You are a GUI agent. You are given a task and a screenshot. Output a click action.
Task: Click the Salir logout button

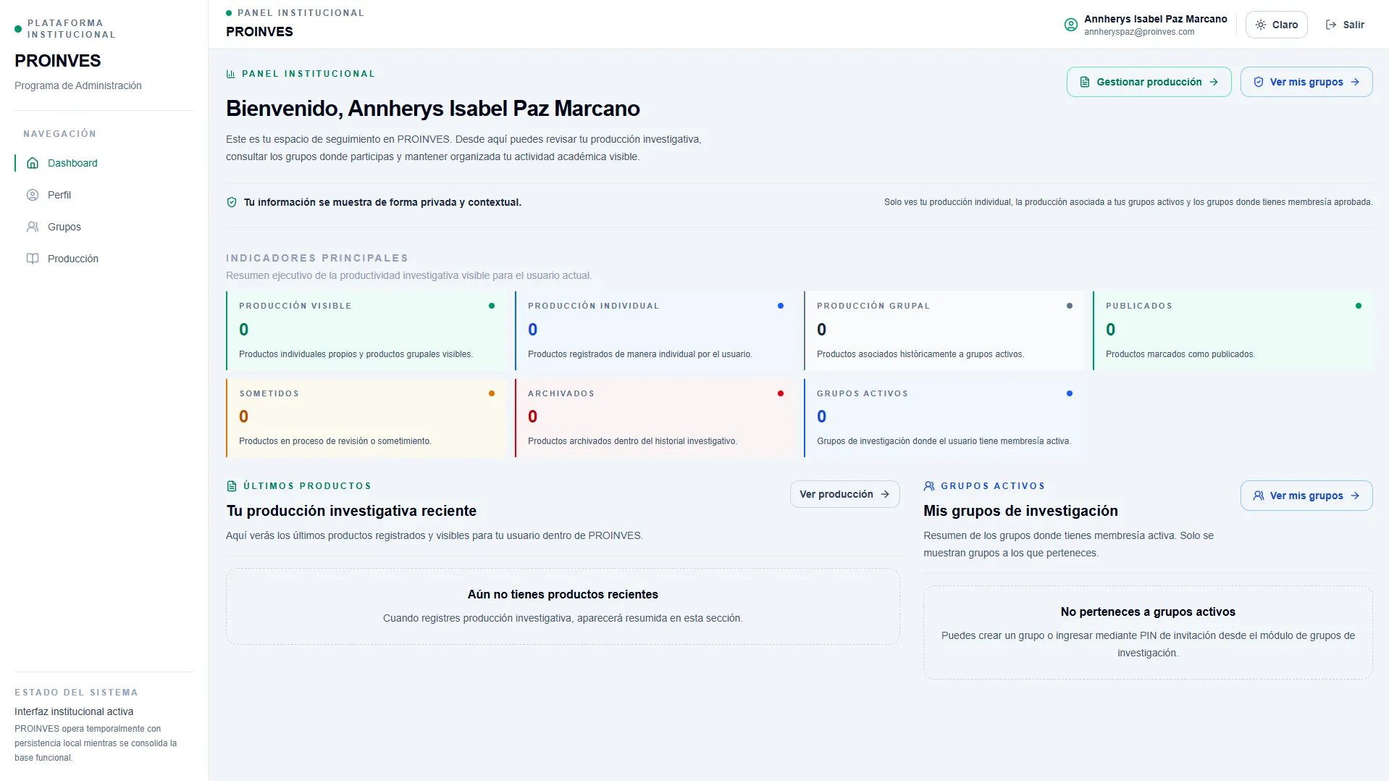click(1345, 25)
